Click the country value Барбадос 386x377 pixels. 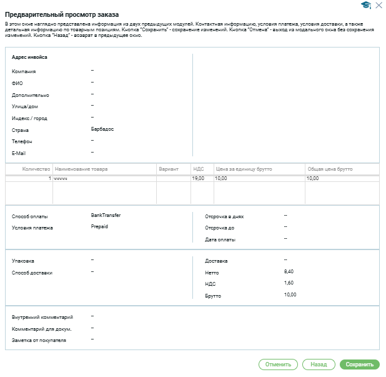pyautogui.click(x=102, y=129)
